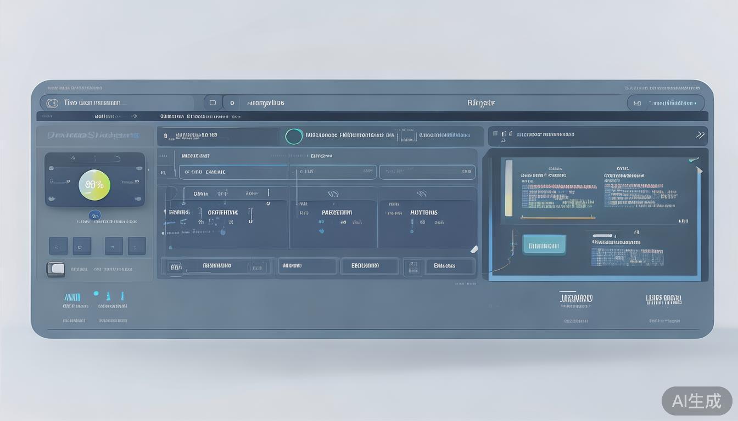
Task: Click the eye-like icon above the PARCETIIII panel
Action: [333, 194]
